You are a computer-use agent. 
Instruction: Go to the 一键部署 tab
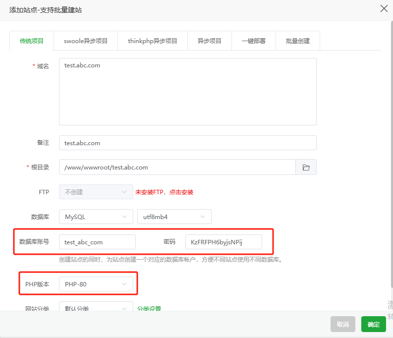point(253,41)
